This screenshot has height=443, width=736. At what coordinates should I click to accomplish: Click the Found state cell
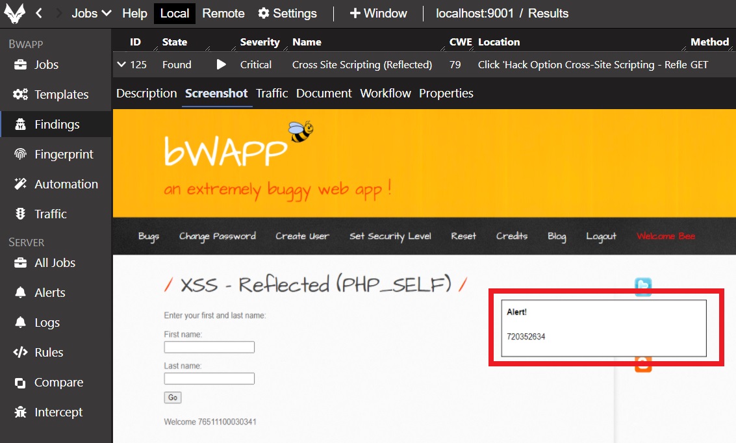[x=177, y=65]
